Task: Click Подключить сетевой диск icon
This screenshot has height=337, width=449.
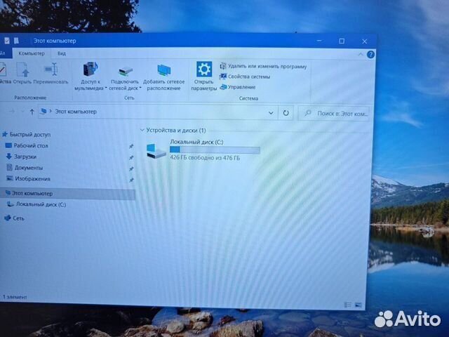Action: pos(125,70)
